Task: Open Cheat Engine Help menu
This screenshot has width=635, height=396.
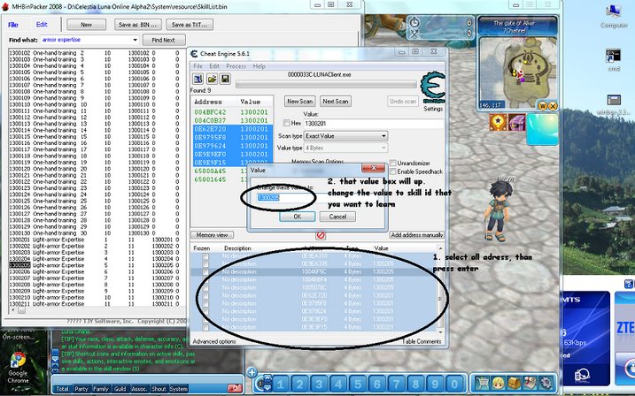Action: 259,66
